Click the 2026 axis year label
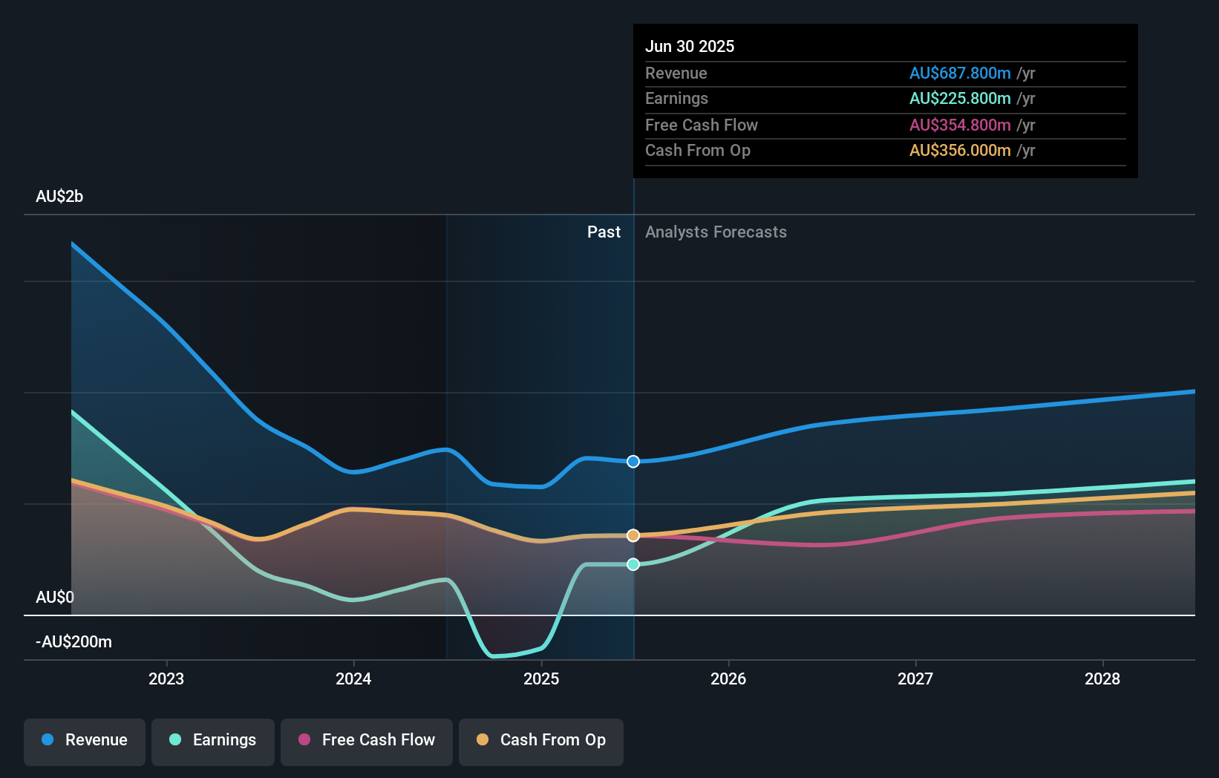This screenshot has height=778, width=1219. tap(729, 678)
